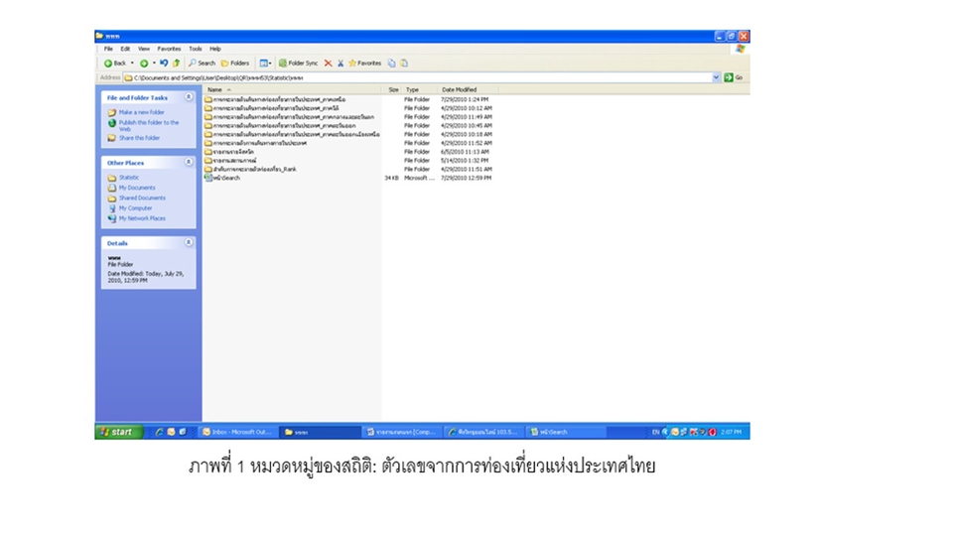This screenshot has height=536, width=953.
Task: Open Shared Documents in Other Places
Action: pyautogui.click(x=142, y=199)
